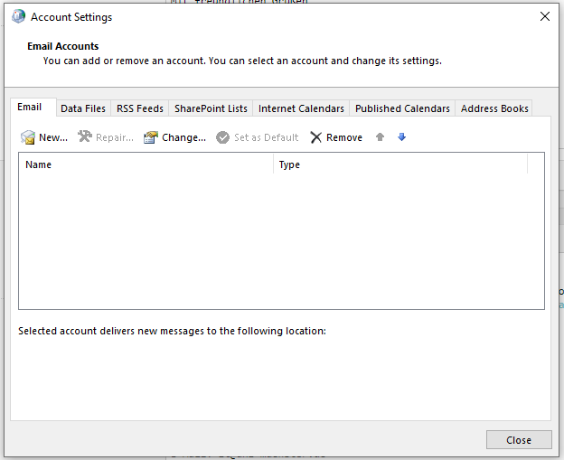Click the Remove X icon
564x460 pixels.
(x=315, y=137)
